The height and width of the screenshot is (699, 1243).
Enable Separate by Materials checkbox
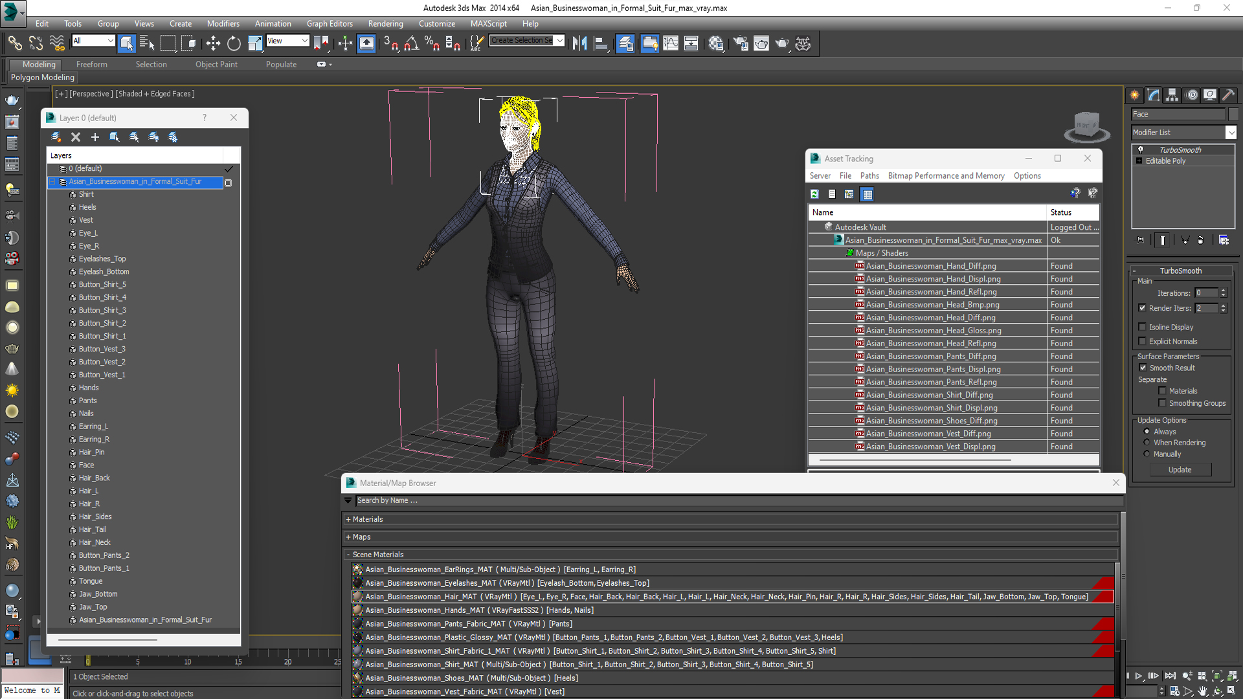click(1162, 391)
